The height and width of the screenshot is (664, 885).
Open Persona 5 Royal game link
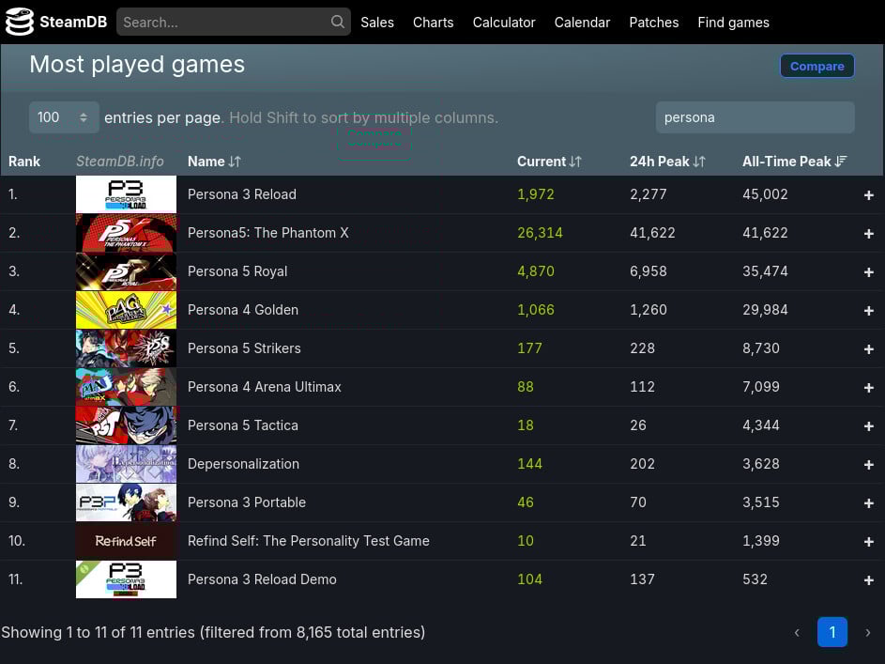pyautogui.click(x=237, y=271)
